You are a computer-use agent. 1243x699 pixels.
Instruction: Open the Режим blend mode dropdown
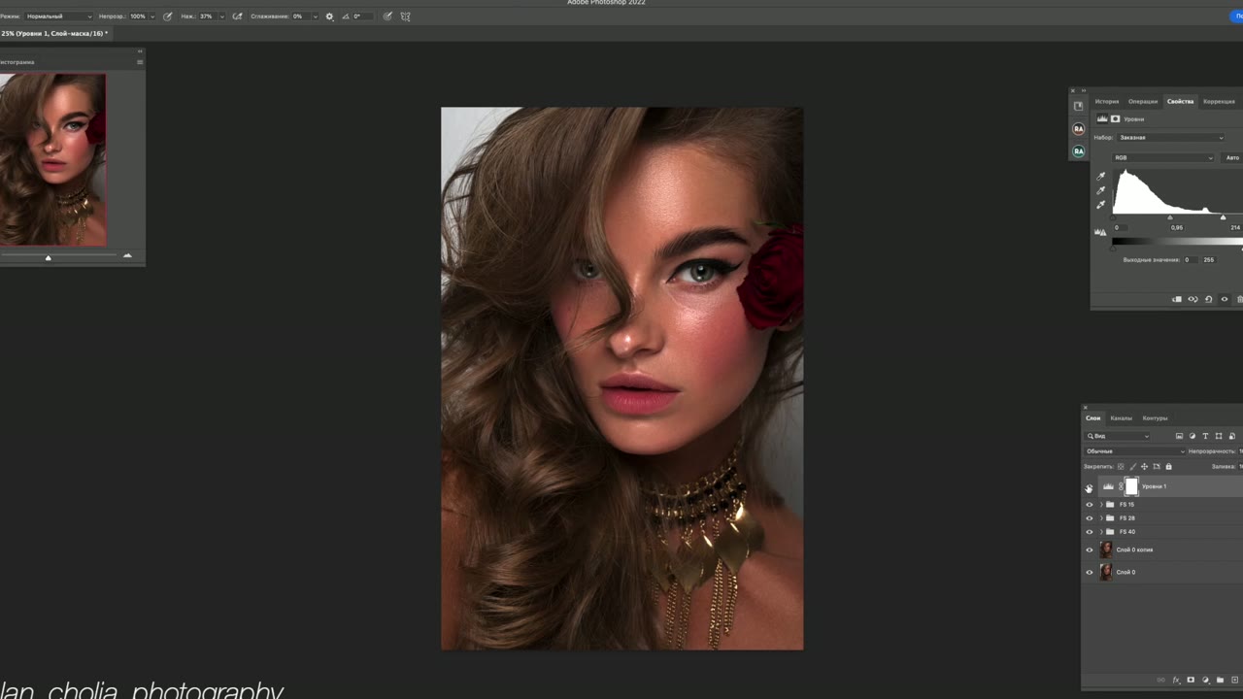59,17
